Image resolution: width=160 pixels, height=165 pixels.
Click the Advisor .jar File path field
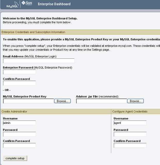point(101,101)
